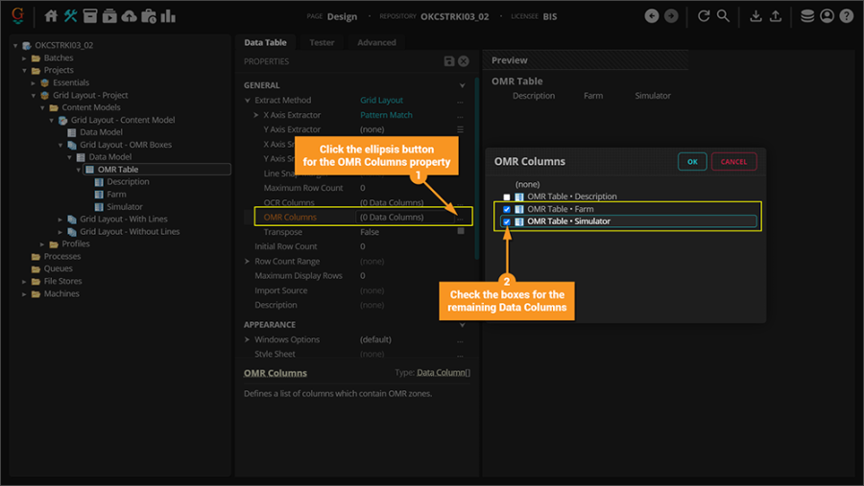
Task: Open the Learn video-folder icon
Action: pyautogui.click(x=109, y=16)
